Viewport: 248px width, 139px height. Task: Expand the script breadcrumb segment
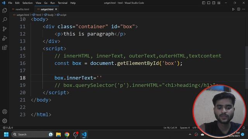click(62, 15)
